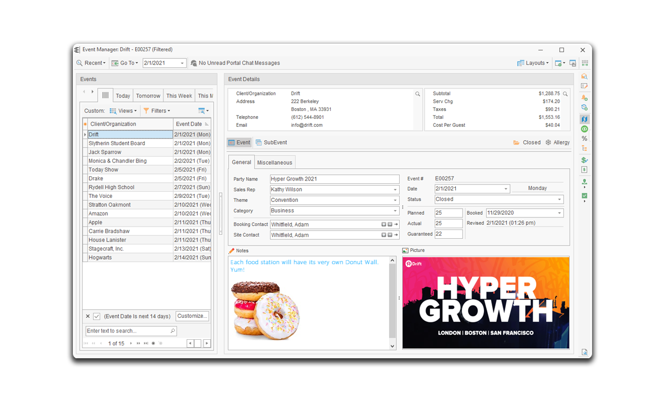Open the Go To menu
Image resolution: width=665 pixels, height=402 pixels.
(124, 63)
